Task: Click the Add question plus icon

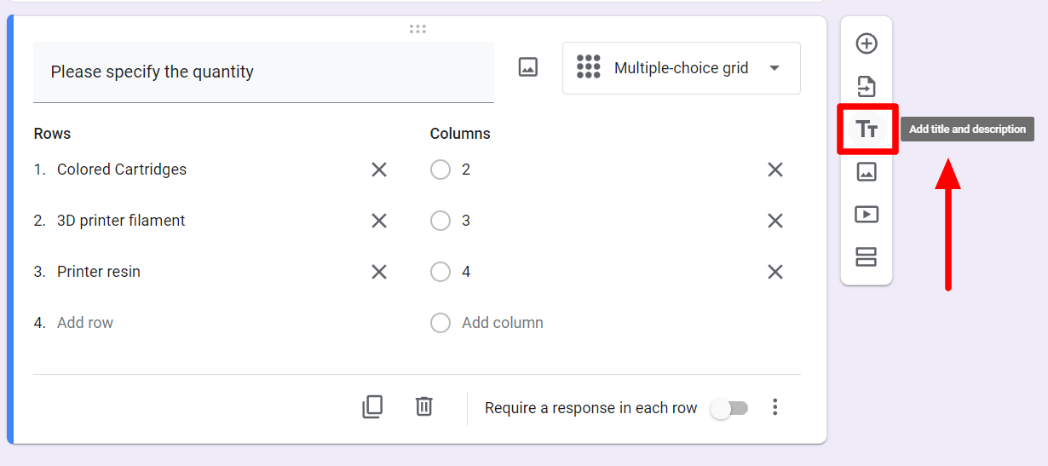Action: 867,43
